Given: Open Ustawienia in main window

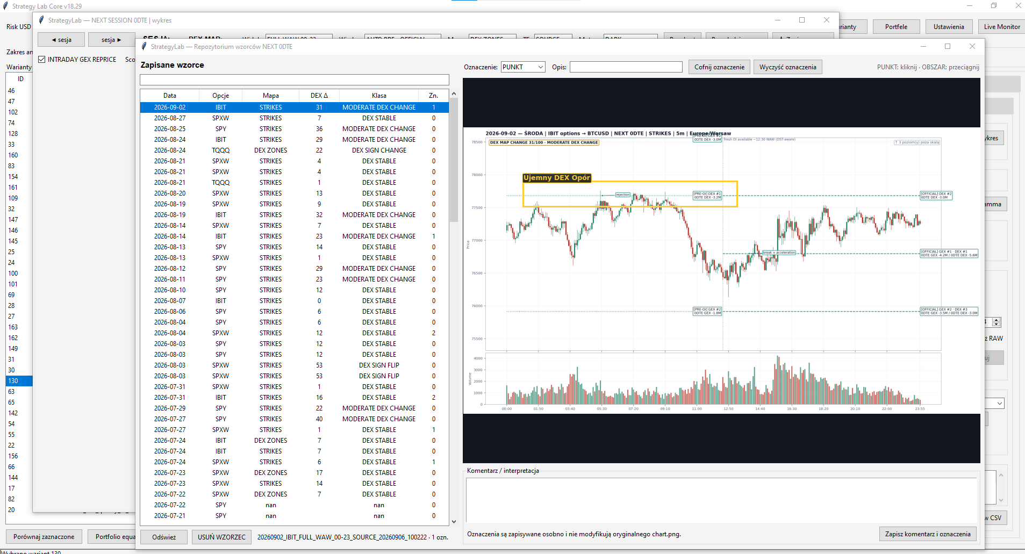Looking at the screenshot, I should 949,27.
